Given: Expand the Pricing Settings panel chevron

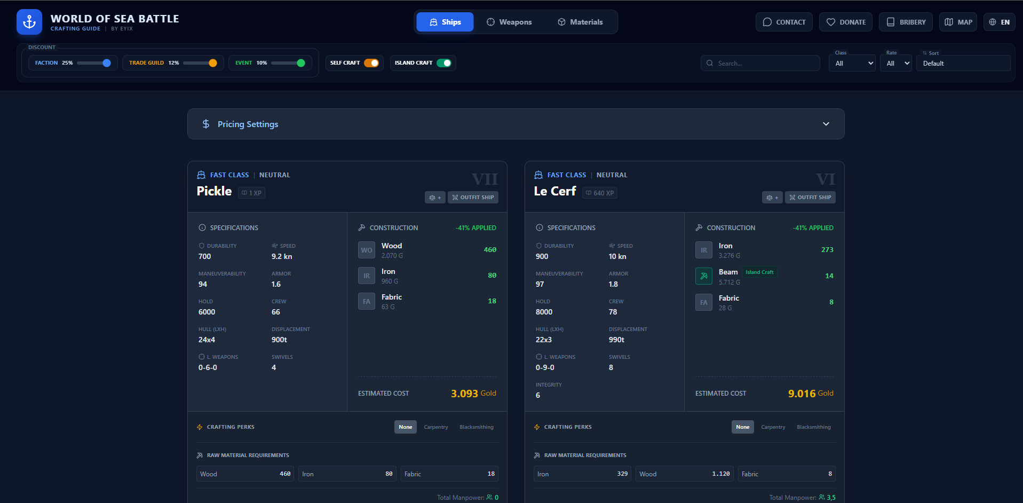Looking at the screenshot, I should (x=826, y=124).
